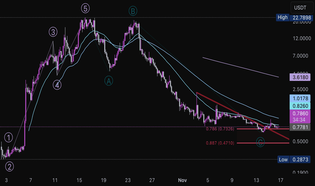Click the 12.0000 price axis label
315x186 pixels.
[x=302, y=39]
